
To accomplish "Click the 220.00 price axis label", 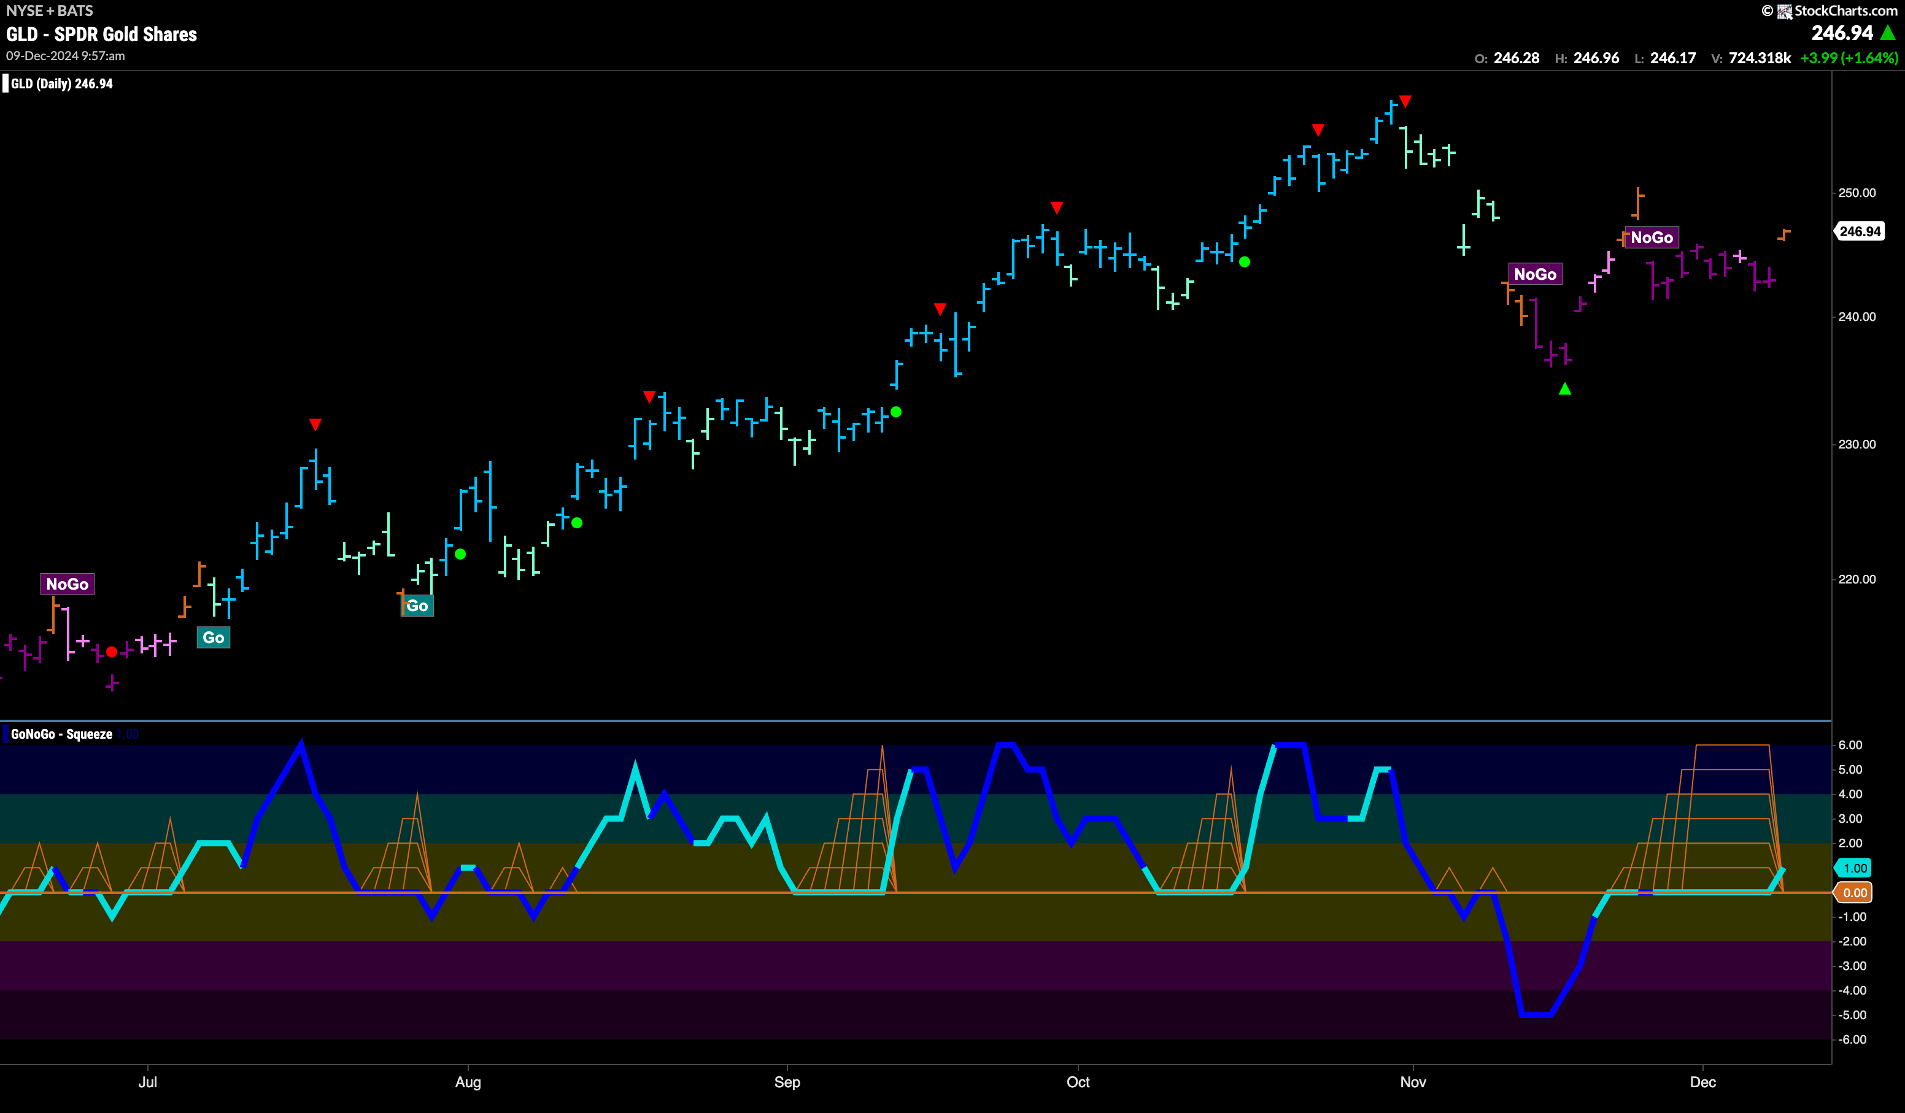I will 1857,580.
